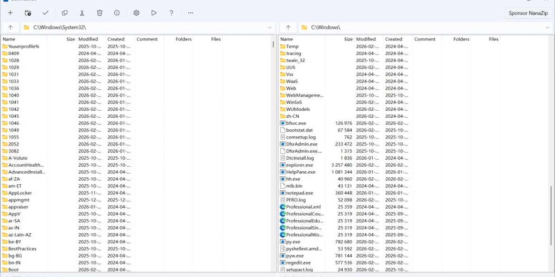Open file Properties info icon
Viewport: 555px width, 277px height.
117,13
